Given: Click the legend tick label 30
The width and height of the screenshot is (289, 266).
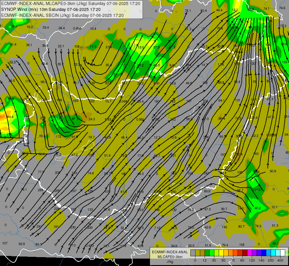Looking at the screenshot, I should pyautogui.click(x=214, y=260).
